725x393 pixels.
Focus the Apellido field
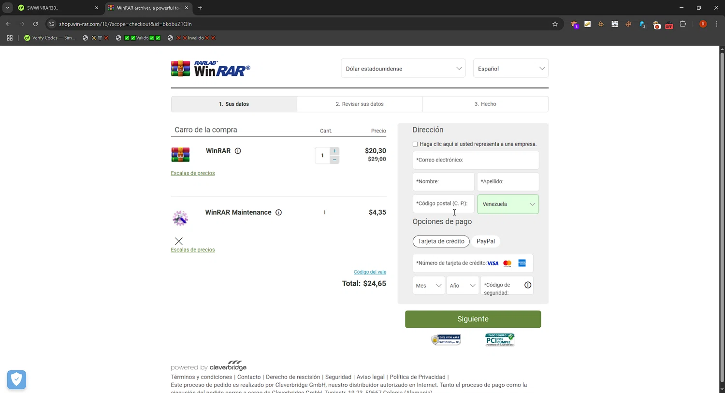(x=508, y=182)
